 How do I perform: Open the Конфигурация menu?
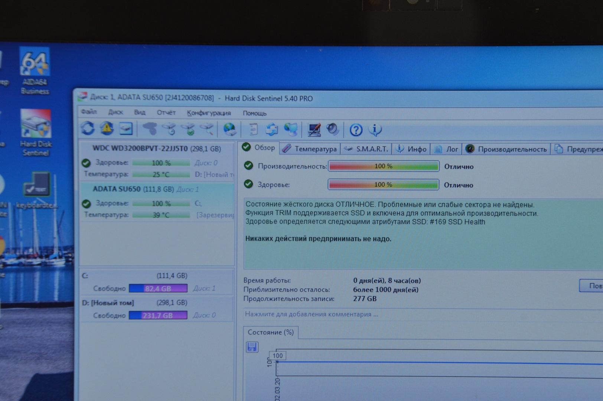point(209,113)
